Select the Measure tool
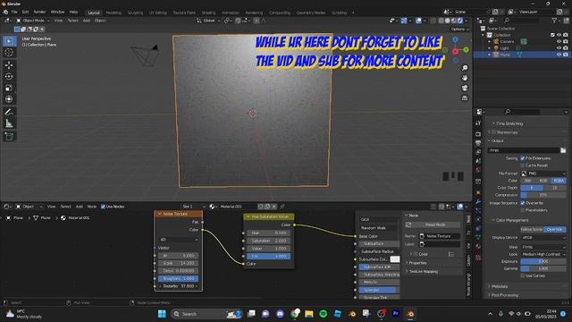The width and height of the screenshot is (572, 322). [9, 123]
